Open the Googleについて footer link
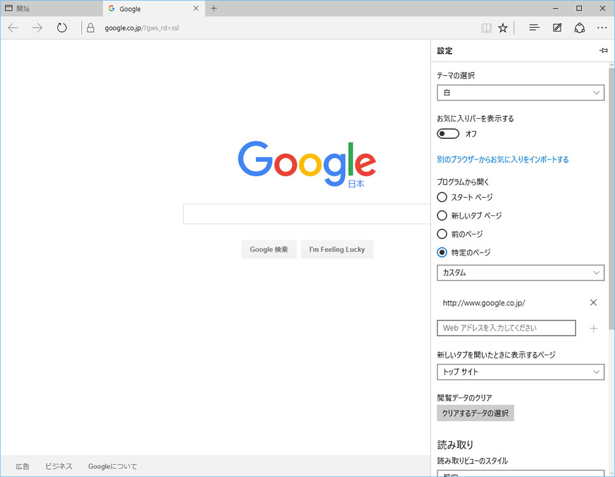Image resolution: width=615 pixels, height=477 pixels. (113, 467)
